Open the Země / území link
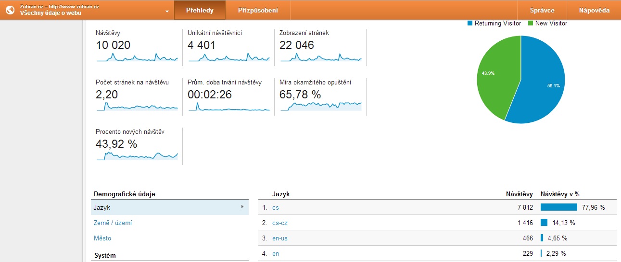 (x=113, y=223)
